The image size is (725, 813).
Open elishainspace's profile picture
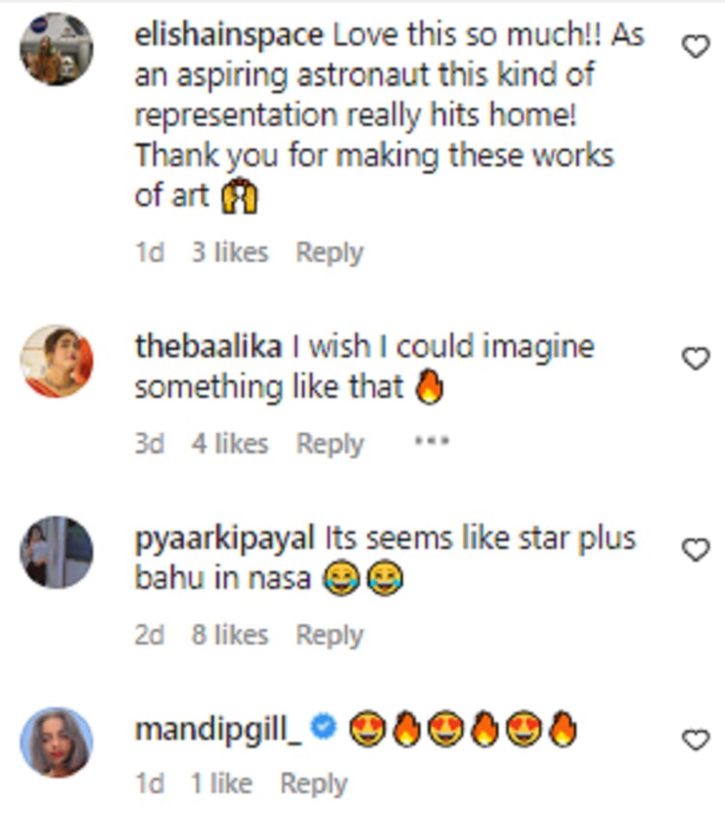[56, 49]
